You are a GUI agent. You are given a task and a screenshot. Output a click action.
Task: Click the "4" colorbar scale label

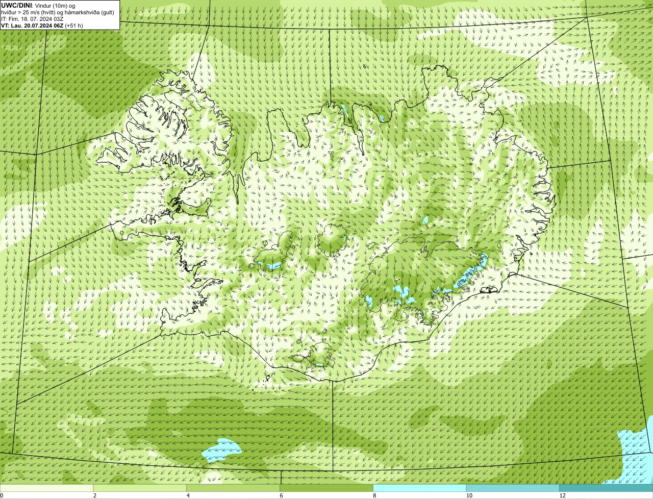[188, 495]
